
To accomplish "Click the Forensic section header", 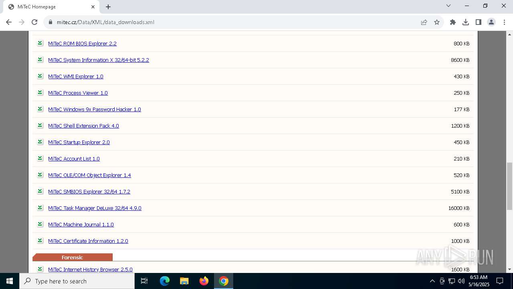I will [x=73, y=257].
